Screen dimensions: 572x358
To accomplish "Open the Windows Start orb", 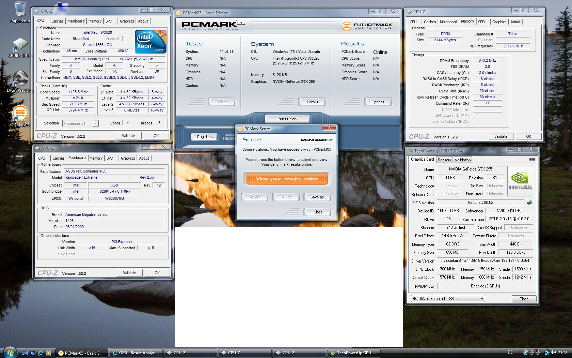I will 10,352.
